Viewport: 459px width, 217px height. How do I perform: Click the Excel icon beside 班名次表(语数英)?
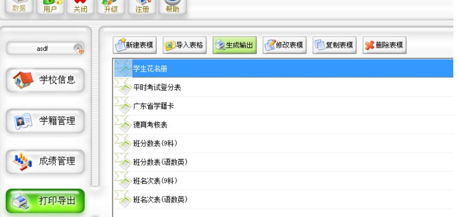click(123, 199)
